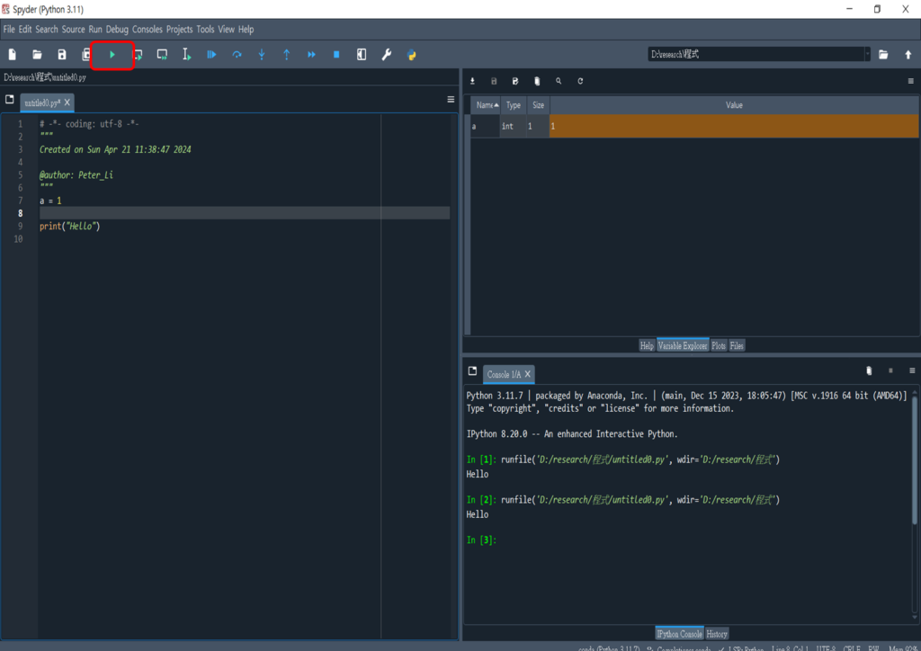921x651 pixels.
Task: Switch to the History tab
Action: pos(717,634)
